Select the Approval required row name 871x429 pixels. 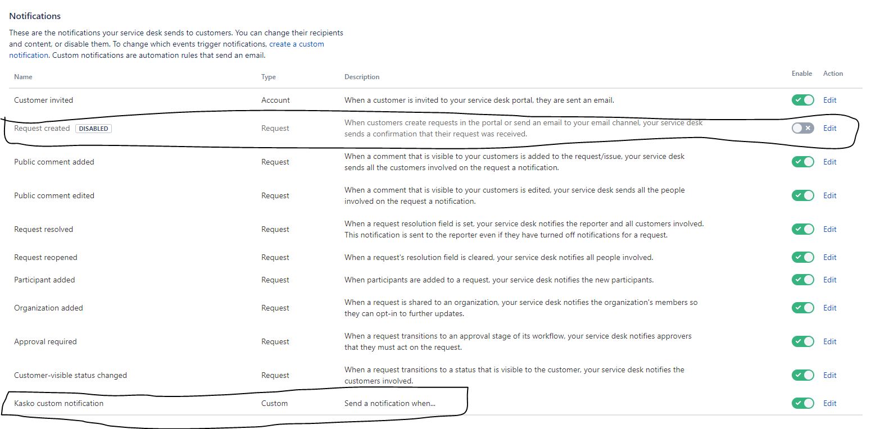(x=45, y=341)
